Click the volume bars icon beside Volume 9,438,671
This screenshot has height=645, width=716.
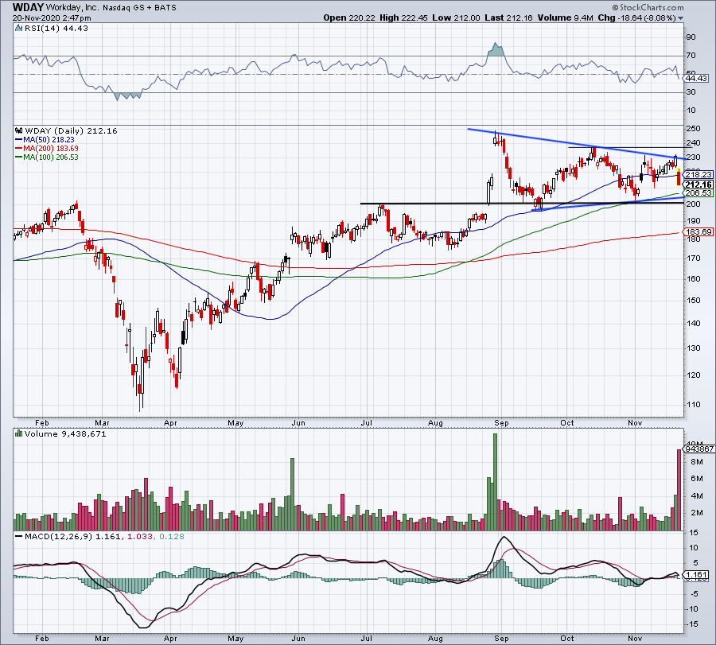pyautogui.click(x=19, y=433)
